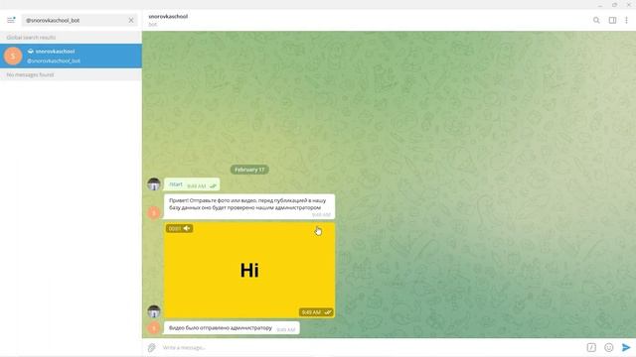Image resolution: width=636 pixels, height=357 pixels.
Task: Attach a file with the paperclip icon
Action: [152, 347]
